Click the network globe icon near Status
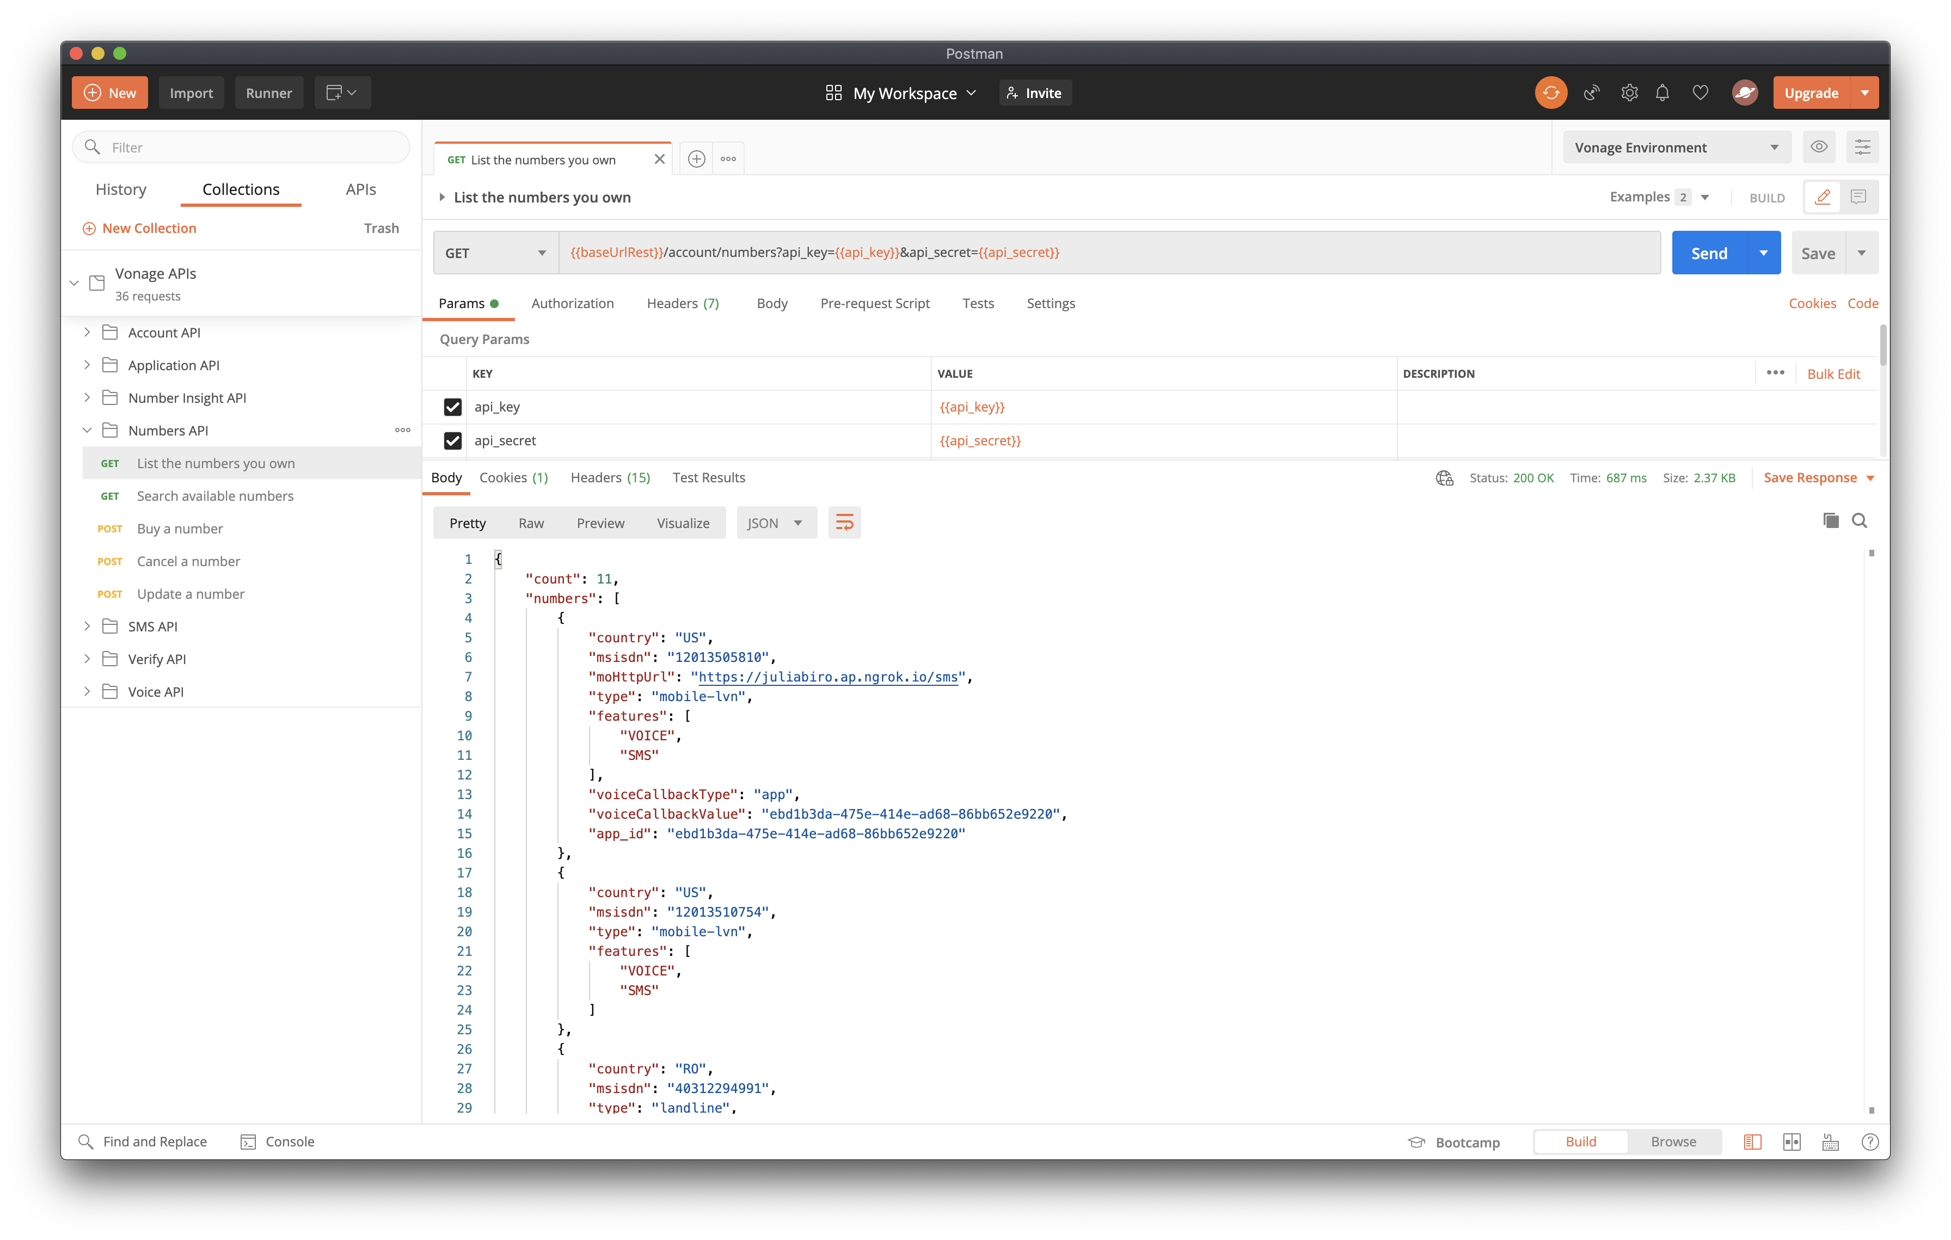This screenshot has height=1240, width=1951. pos(1445,478)
